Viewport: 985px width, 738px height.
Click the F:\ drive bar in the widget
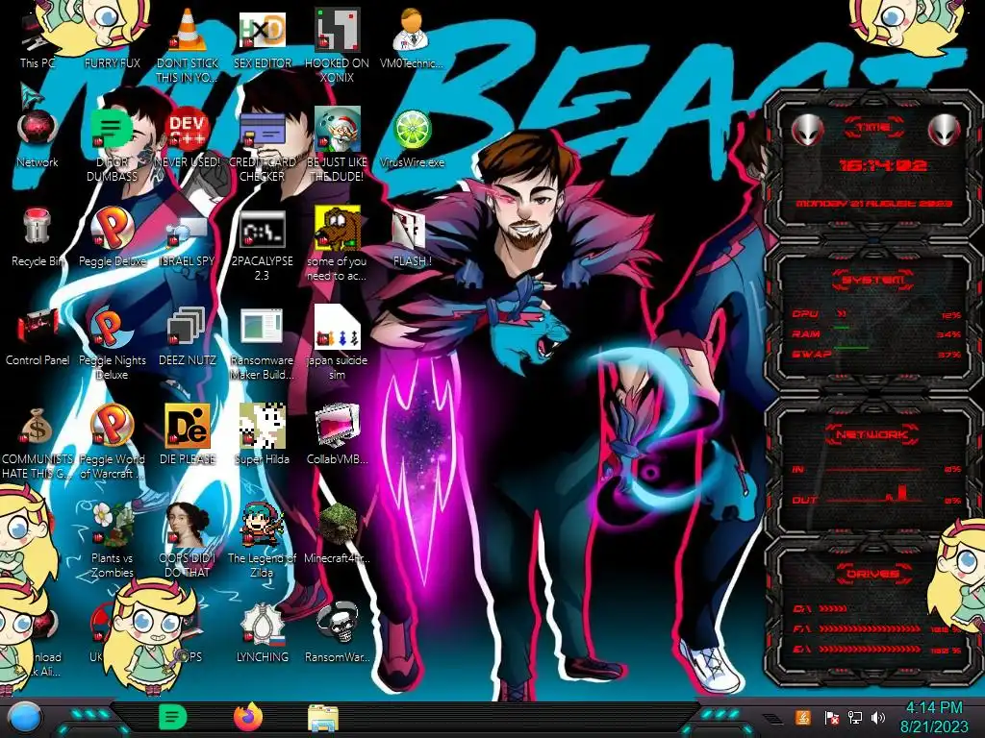coord(871,628)
